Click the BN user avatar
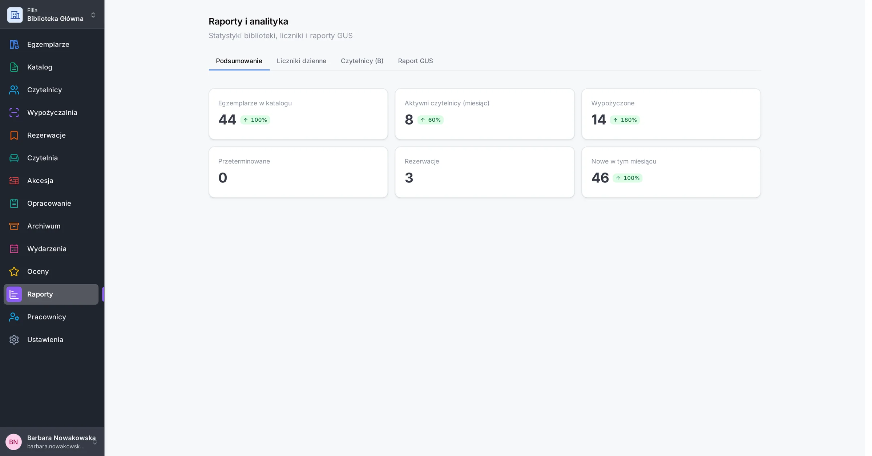Image resolution: width=872 pixels, height=456 pixels. pos(13,442)
